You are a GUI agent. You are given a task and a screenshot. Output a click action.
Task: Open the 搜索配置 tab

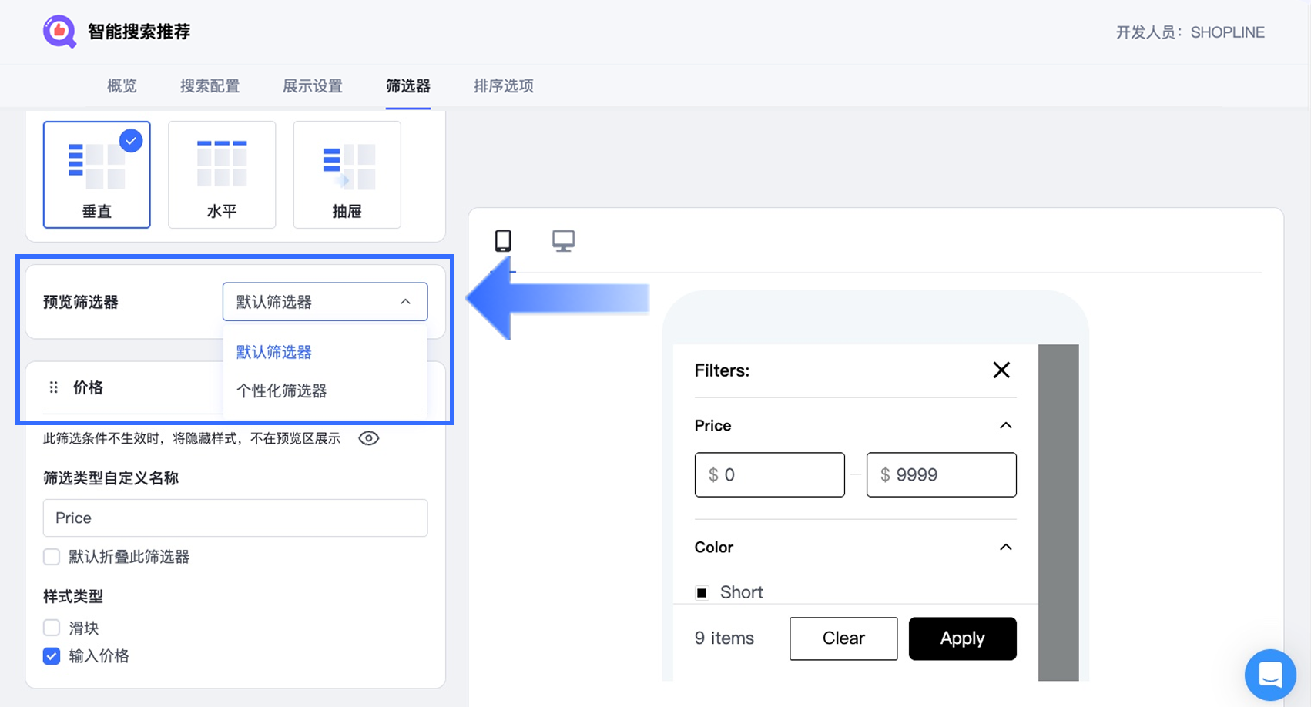click(x=210, y=86)
